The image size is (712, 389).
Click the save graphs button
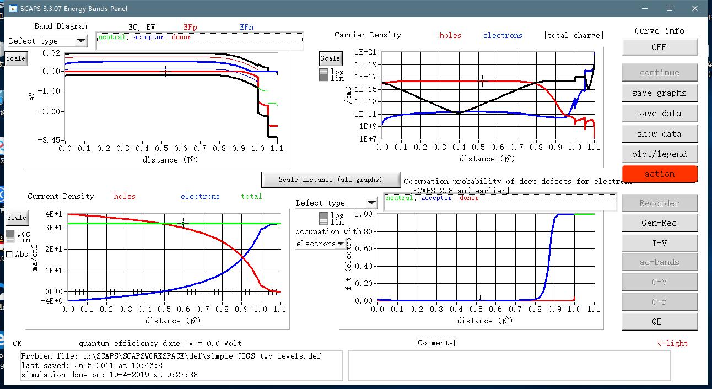tap(659, 93)
